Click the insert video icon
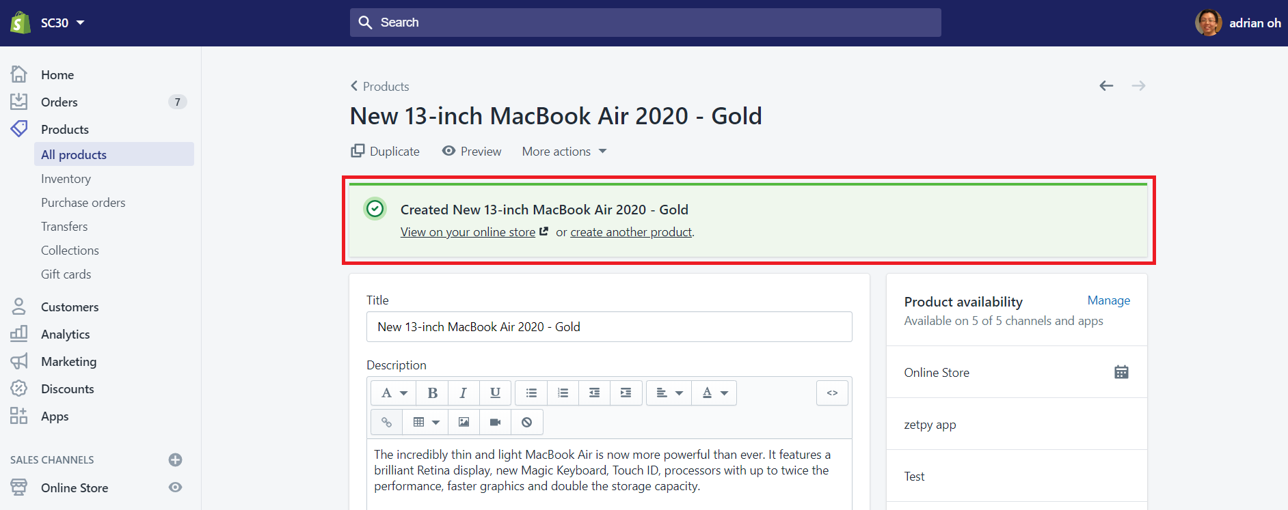This screenshot has width=1288, height=510. (495, 422)
